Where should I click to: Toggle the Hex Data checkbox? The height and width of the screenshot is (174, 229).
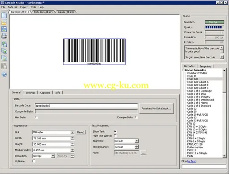(x=36, y=117)
